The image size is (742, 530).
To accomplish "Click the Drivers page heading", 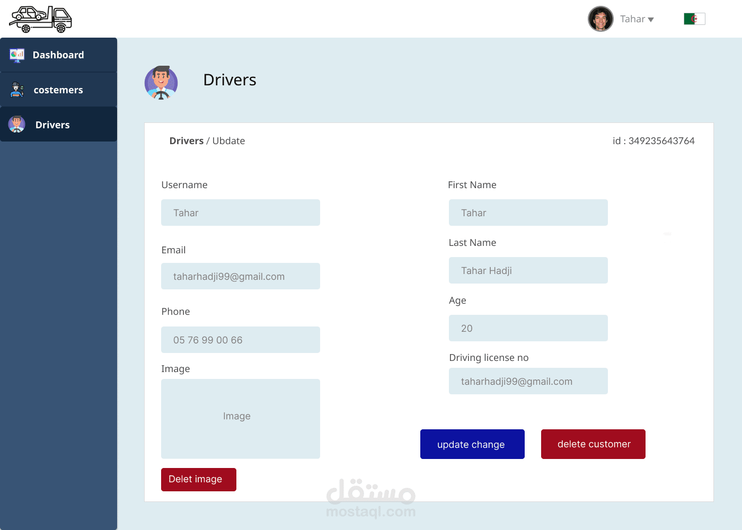I will point(229,80).
